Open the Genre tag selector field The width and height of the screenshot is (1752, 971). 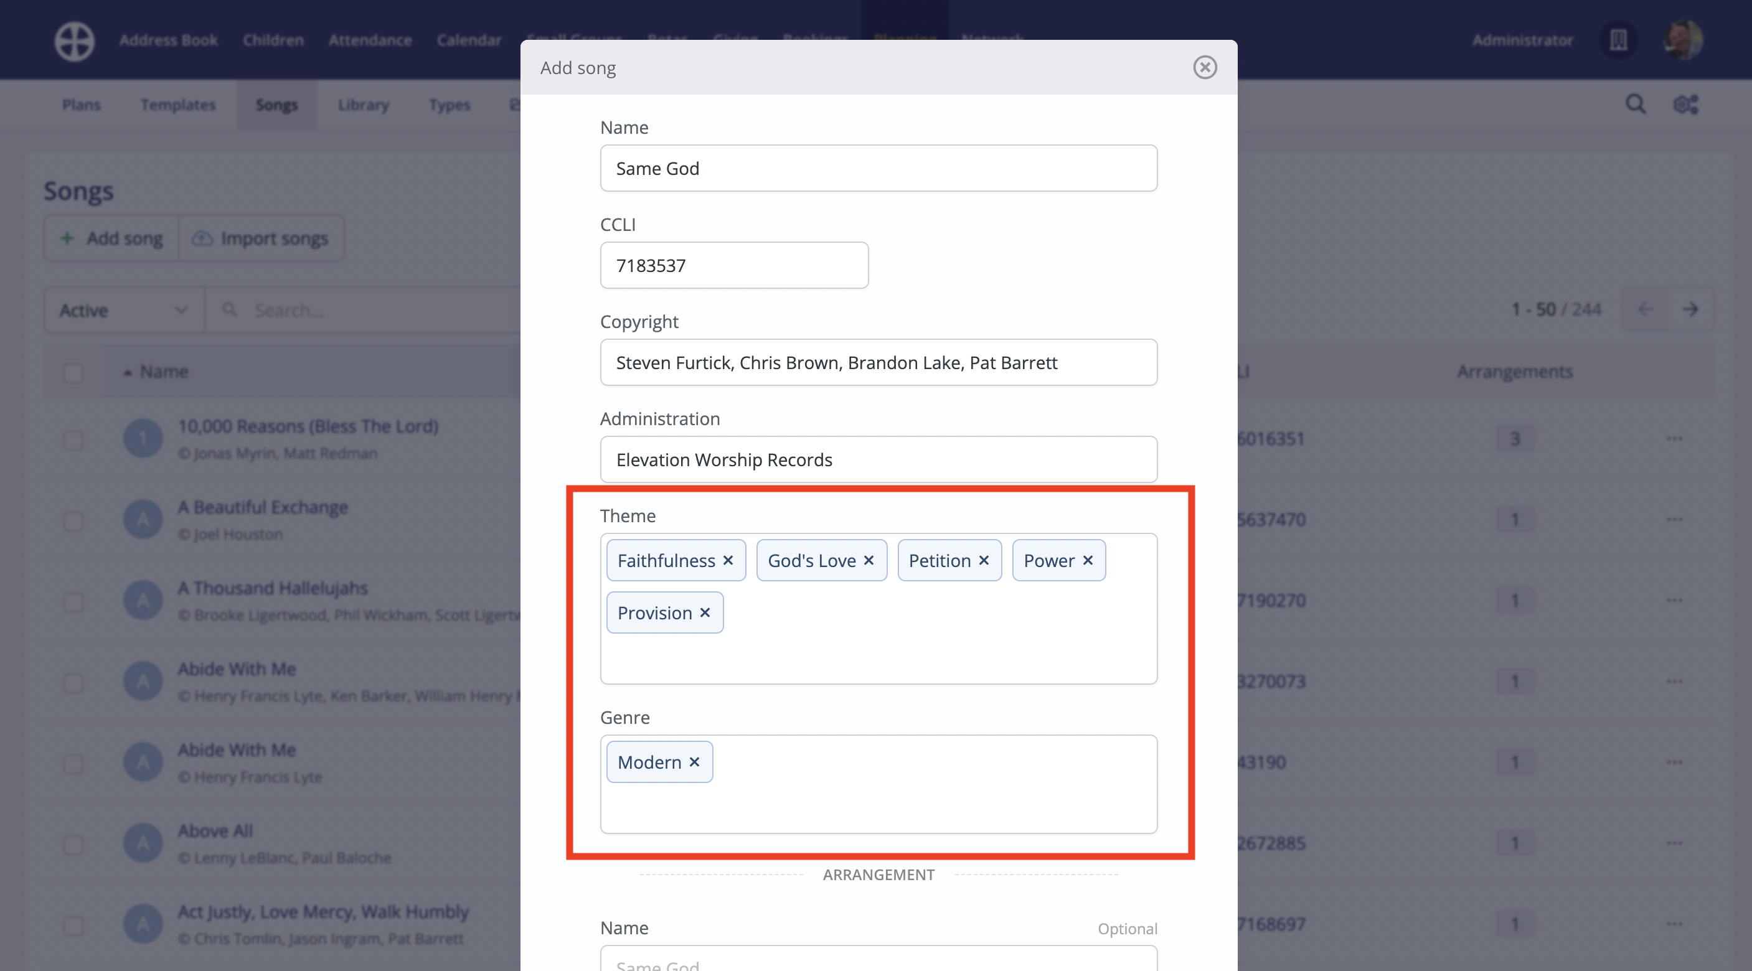click(878, 784)
